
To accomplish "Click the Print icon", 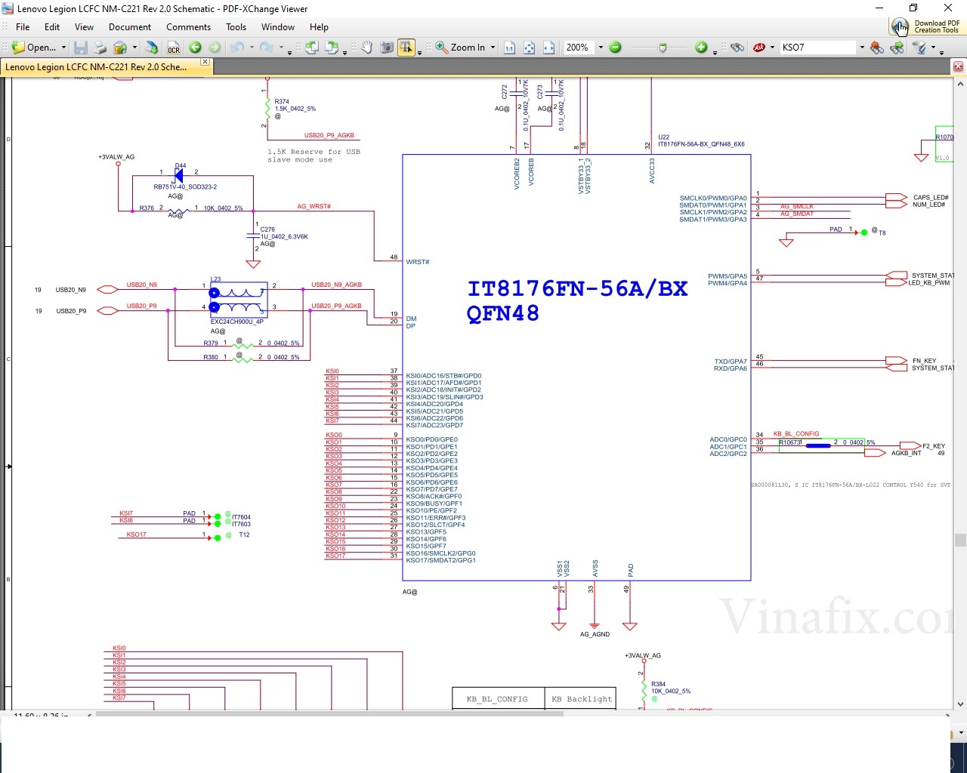I will (100, 48).
